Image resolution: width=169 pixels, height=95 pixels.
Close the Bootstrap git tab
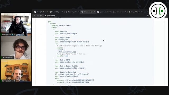pyautogui.click(x=79, y=12)
